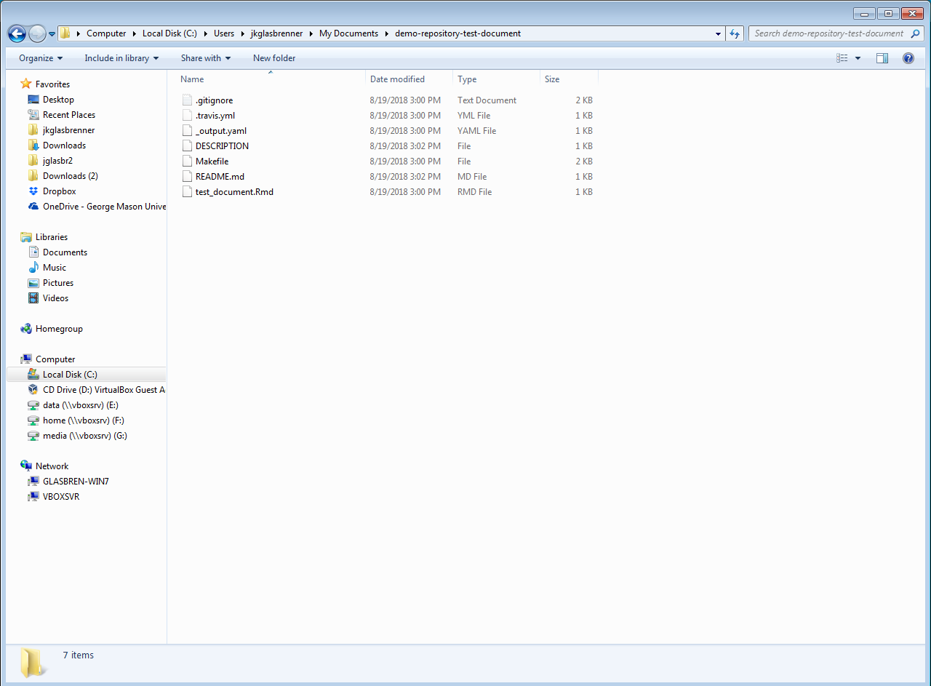
Task: Open the home (\\vboxsrv) (F:) network drive
Action: pyautogui.click(x=83, y=420)
